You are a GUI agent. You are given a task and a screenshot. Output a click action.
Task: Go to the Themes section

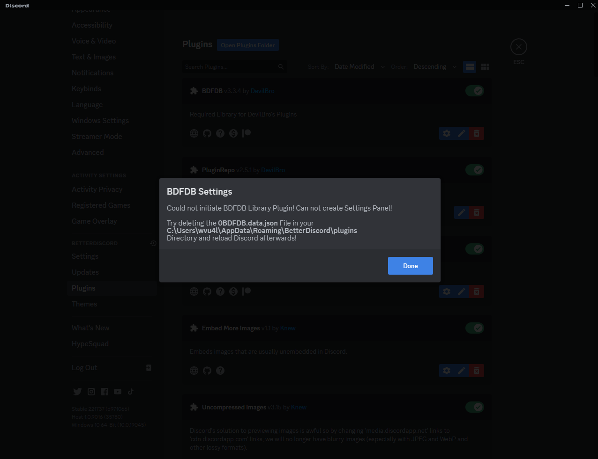pyautogui.click(x=84, y=304)
